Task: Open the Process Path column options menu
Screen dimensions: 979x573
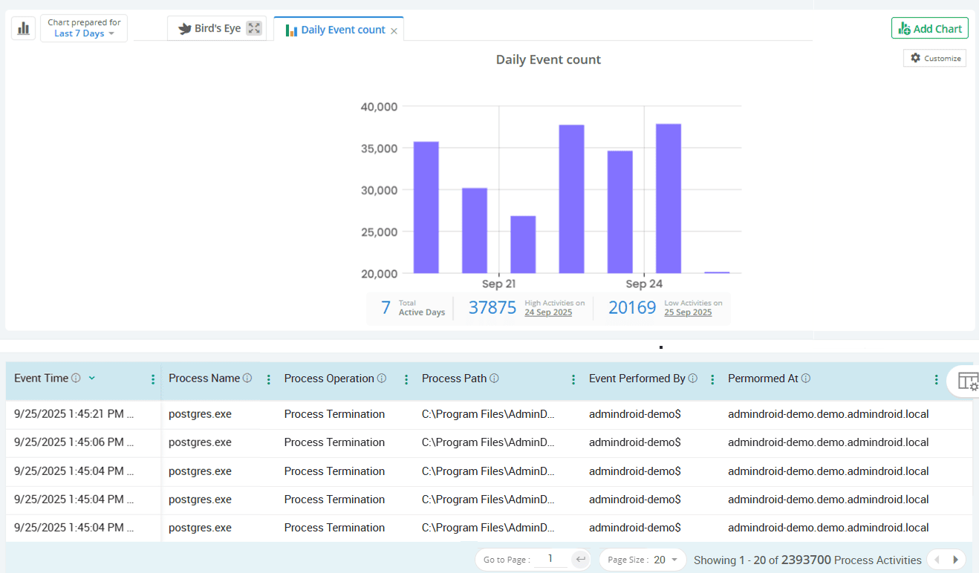Action: 573,379
